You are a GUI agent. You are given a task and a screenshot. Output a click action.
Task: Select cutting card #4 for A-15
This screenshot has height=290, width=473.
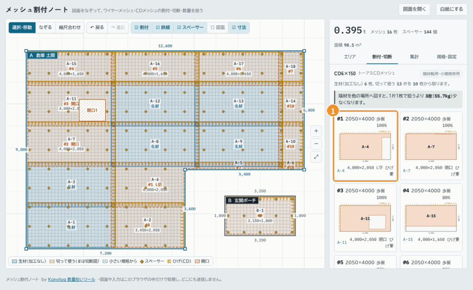coord(431,218)
